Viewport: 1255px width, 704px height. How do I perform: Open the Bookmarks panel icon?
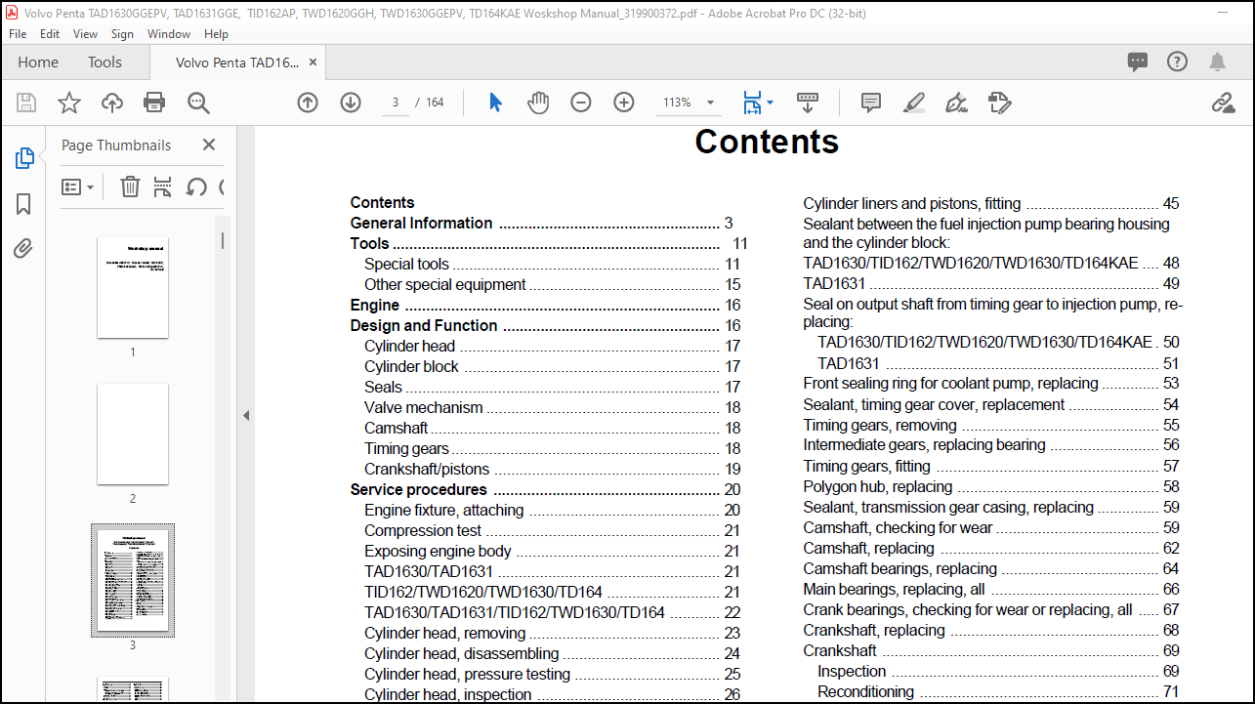pyautogui.click(x=24, y=204)
